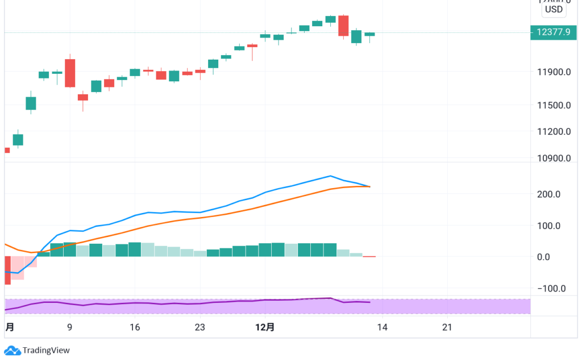Click the current price label 12377.9

coord(552,32)
